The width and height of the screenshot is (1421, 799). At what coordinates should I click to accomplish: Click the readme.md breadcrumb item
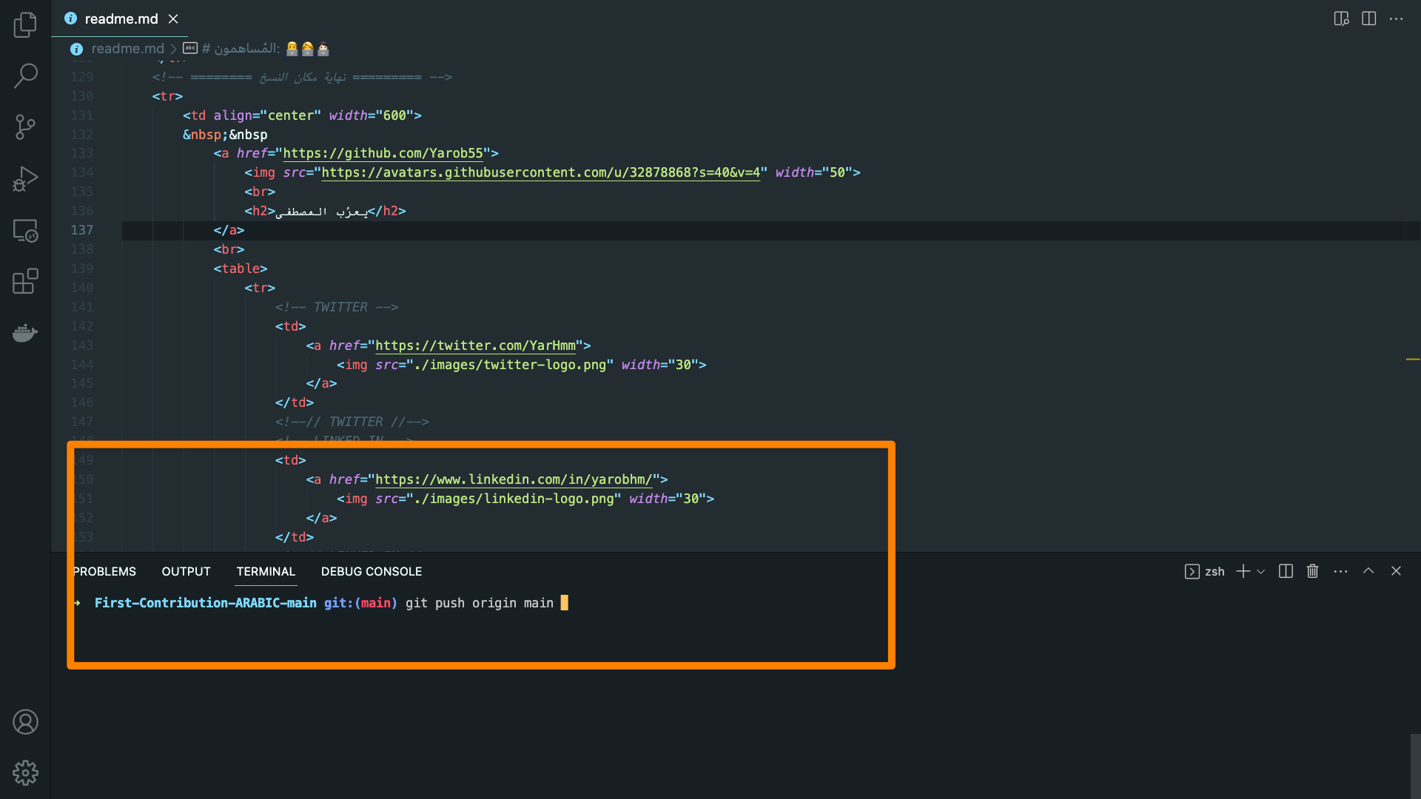point(127,49)
